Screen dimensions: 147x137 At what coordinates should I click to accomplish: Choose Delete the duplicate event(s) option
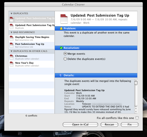pos(65,59)
